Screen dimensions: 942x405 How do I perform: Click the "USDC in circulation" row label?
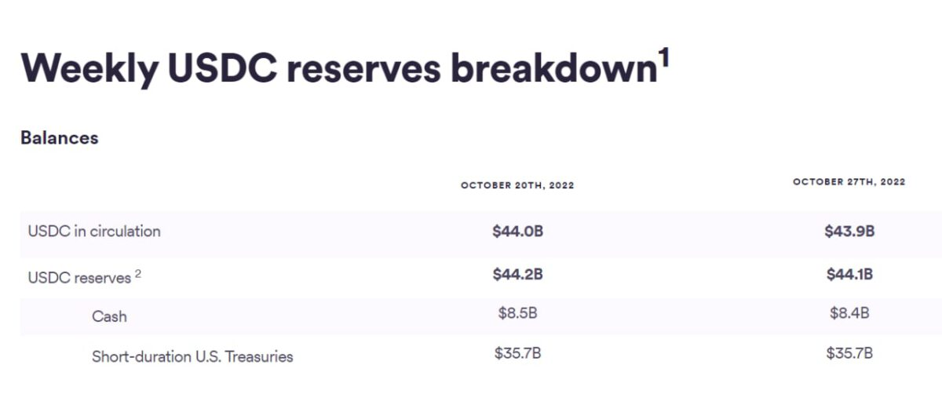click(94, 232)
